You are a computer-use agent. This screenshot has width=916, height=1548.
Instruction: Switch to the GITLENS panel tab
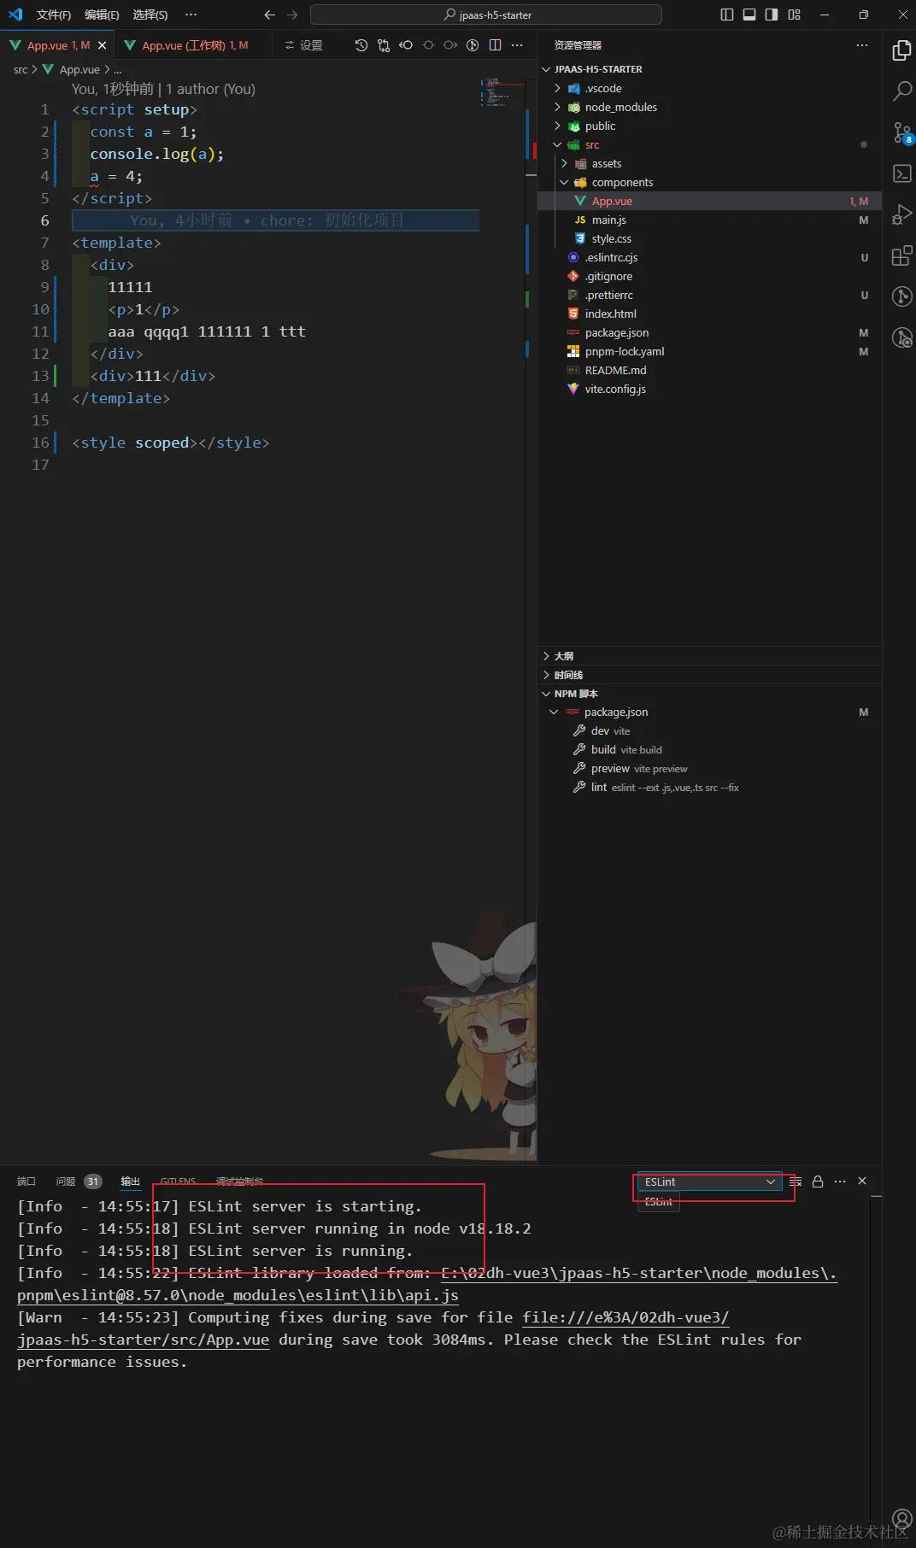click(x=178, y=1182)
